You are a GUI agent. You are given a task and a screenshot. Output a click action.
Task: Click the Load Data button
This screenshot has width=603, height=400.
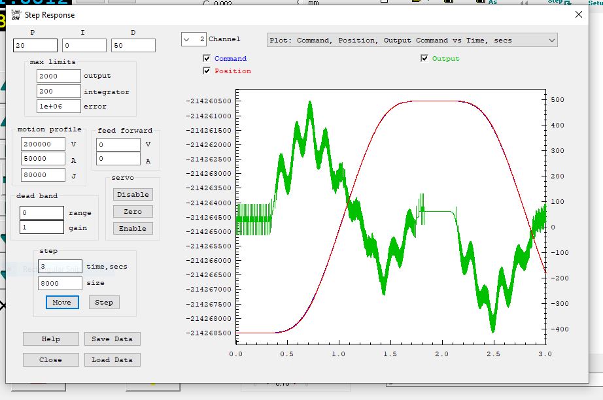point(112,360)
